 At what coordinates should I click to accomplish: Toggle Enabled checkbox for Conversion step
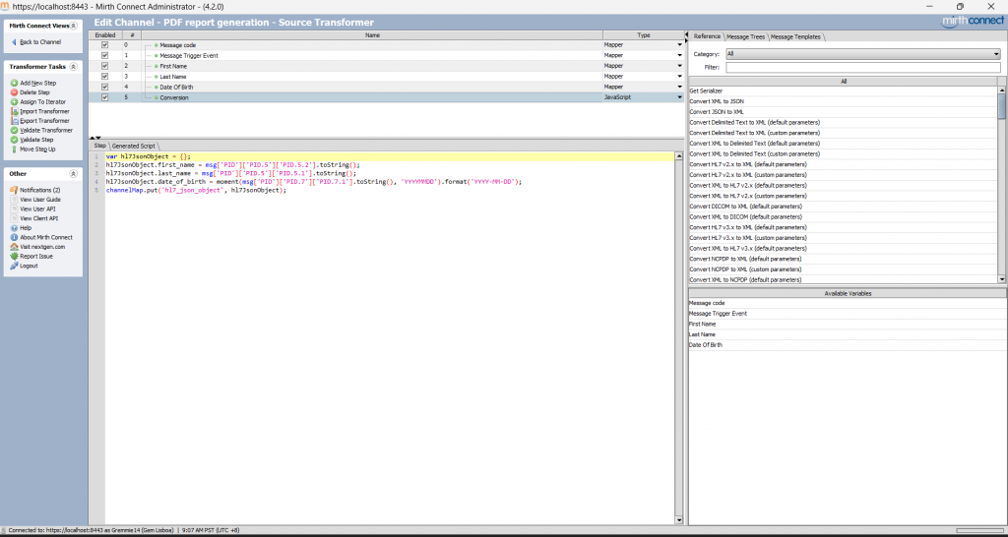click(x=104, y=97)
